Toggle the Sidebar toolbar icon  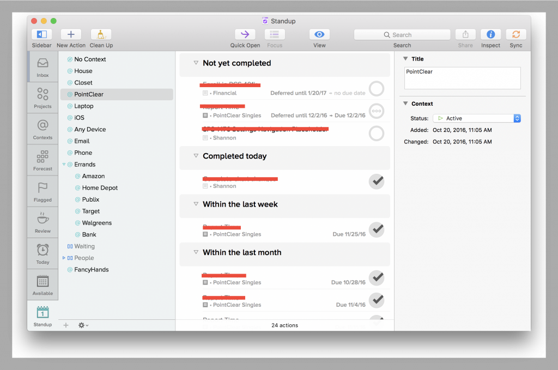(x=41, y=35)
